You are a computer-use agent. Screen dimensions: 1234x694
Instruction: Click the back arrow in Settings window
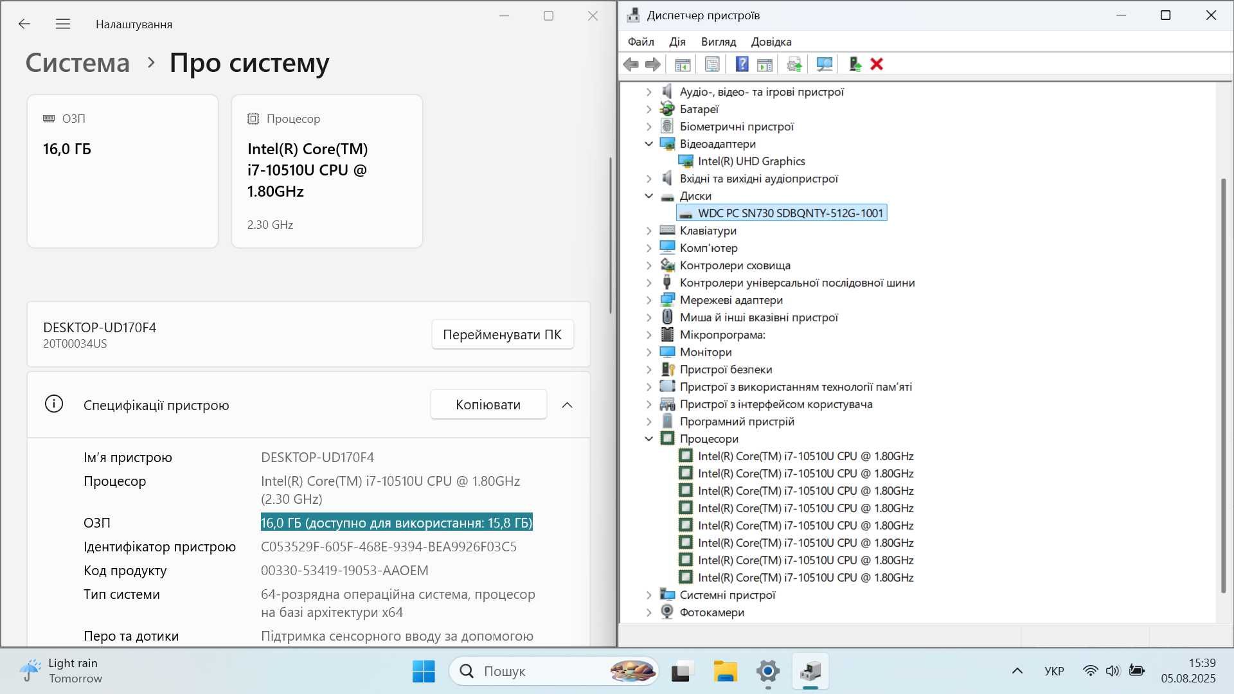coord(24,24)
